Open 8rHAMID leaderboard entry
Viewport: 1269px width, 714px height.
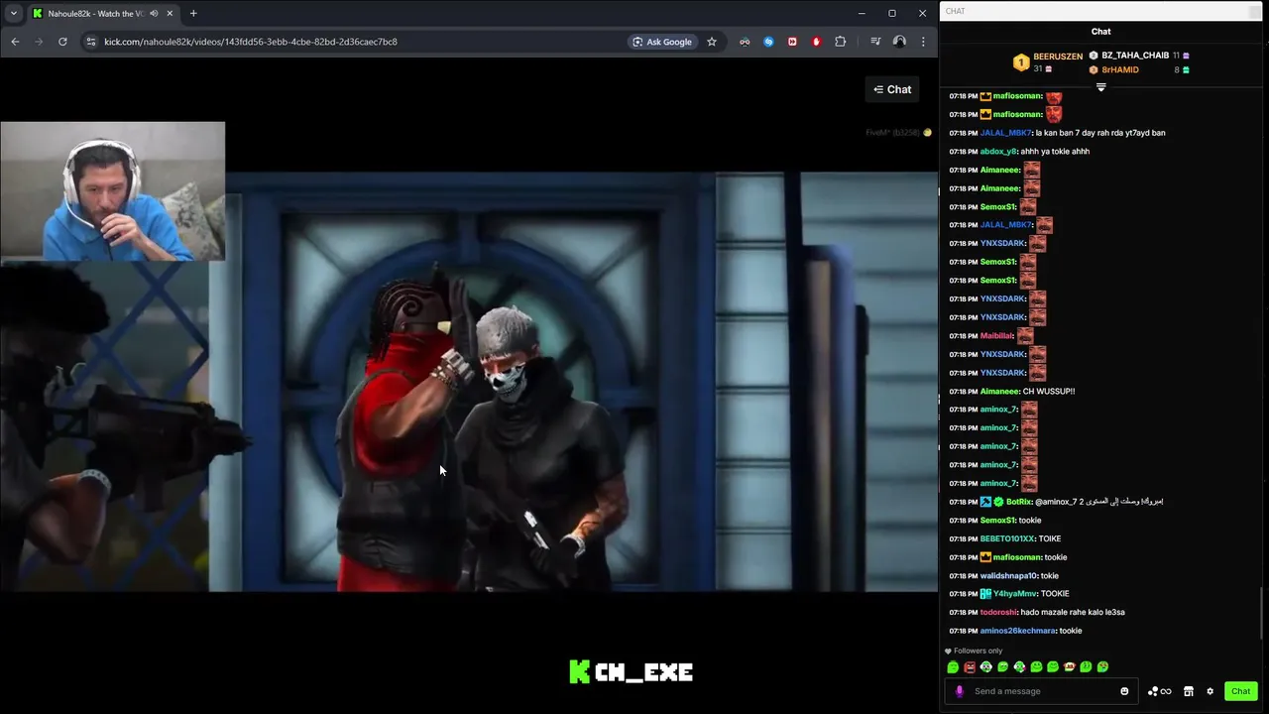click(x=1139, y=69)
